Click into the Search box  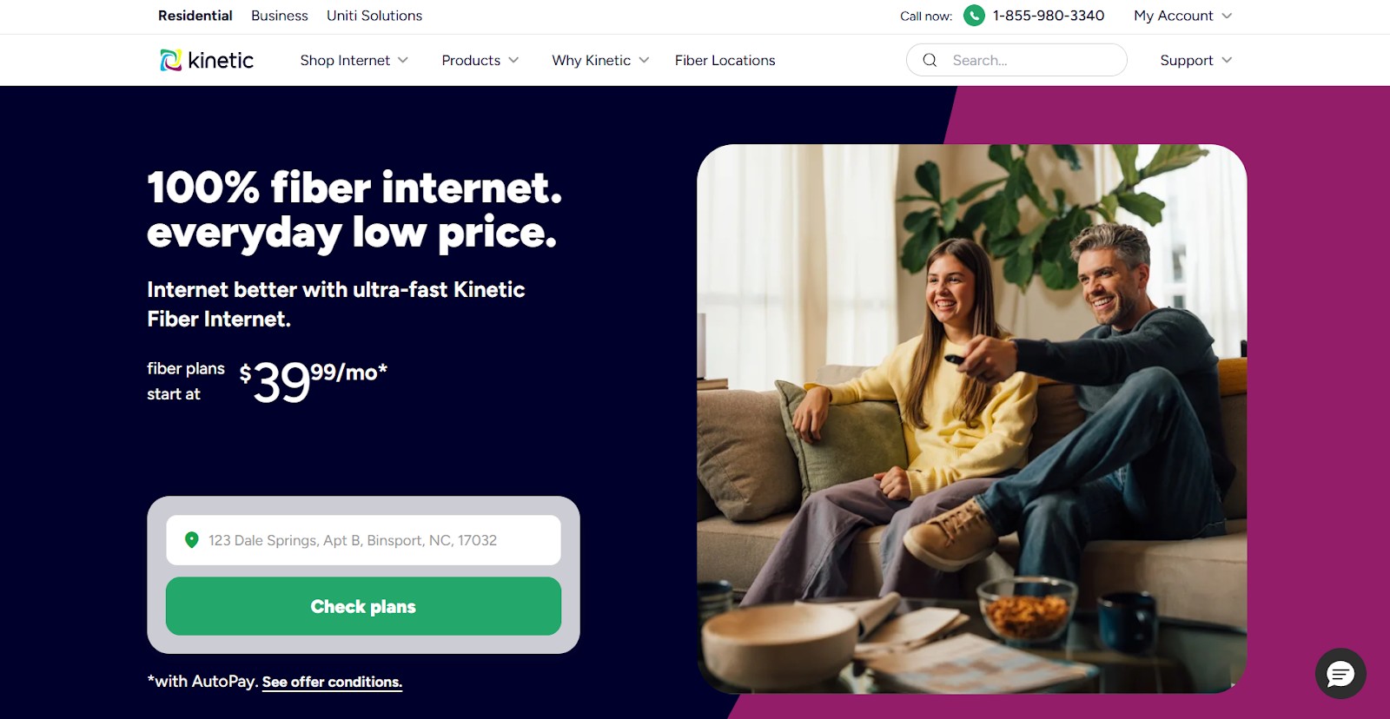(x=1016, y=60)
